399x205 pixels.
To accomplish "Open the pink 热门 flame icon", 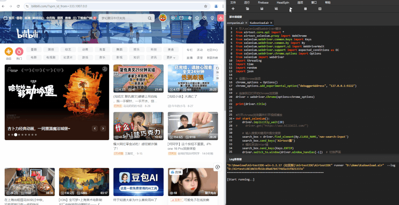I will pyautogui.click(x=19, y=52).
